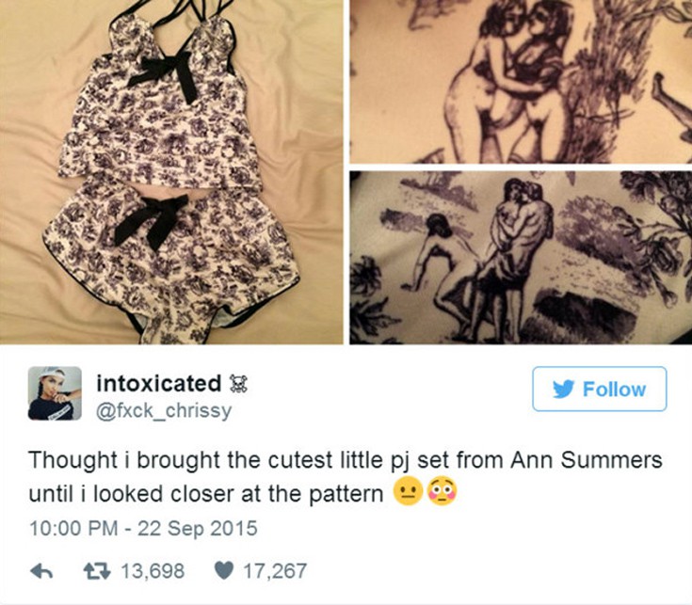Viewport: 692px width, 605px height.
Task: Retweet using the retweet arrows icon
Action: [97, 571]
